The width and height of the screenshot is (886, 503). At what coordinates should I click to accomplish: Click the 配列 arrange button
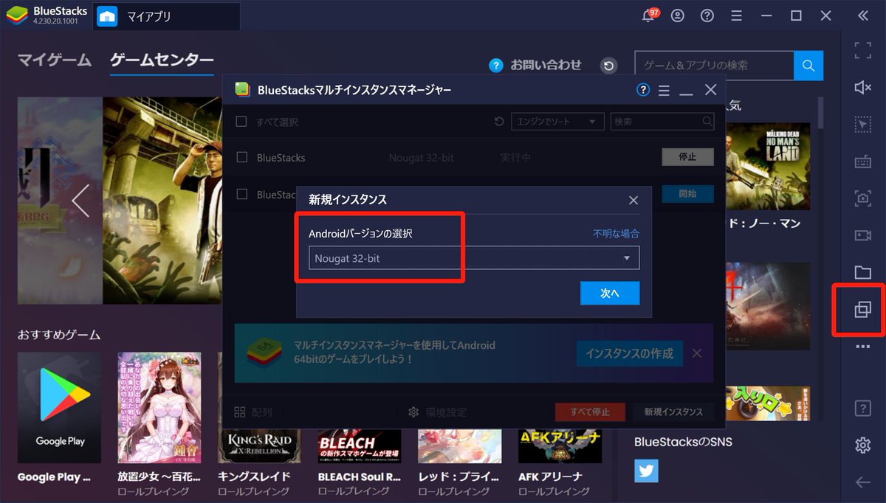click(x=253, y=412)
